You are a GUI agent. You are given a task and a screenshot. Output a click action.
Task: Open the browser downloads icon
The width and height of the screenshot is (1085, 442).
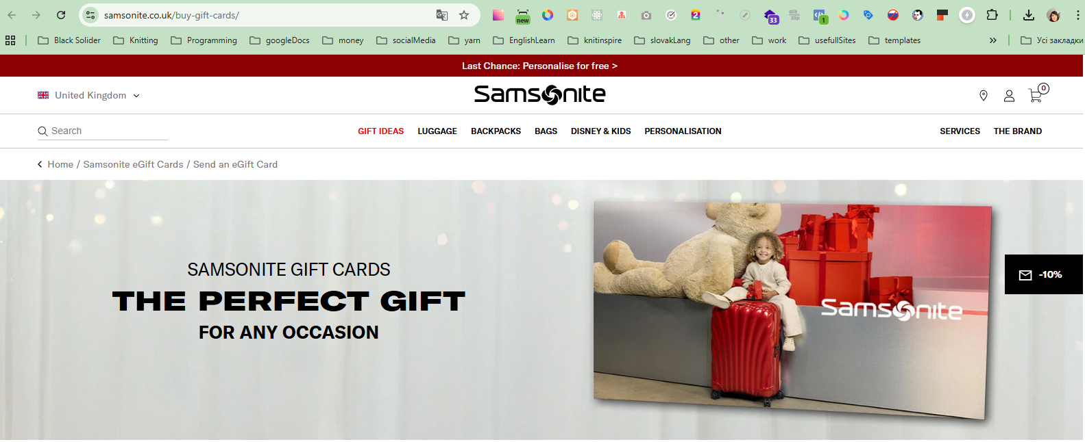point(1028,15)
